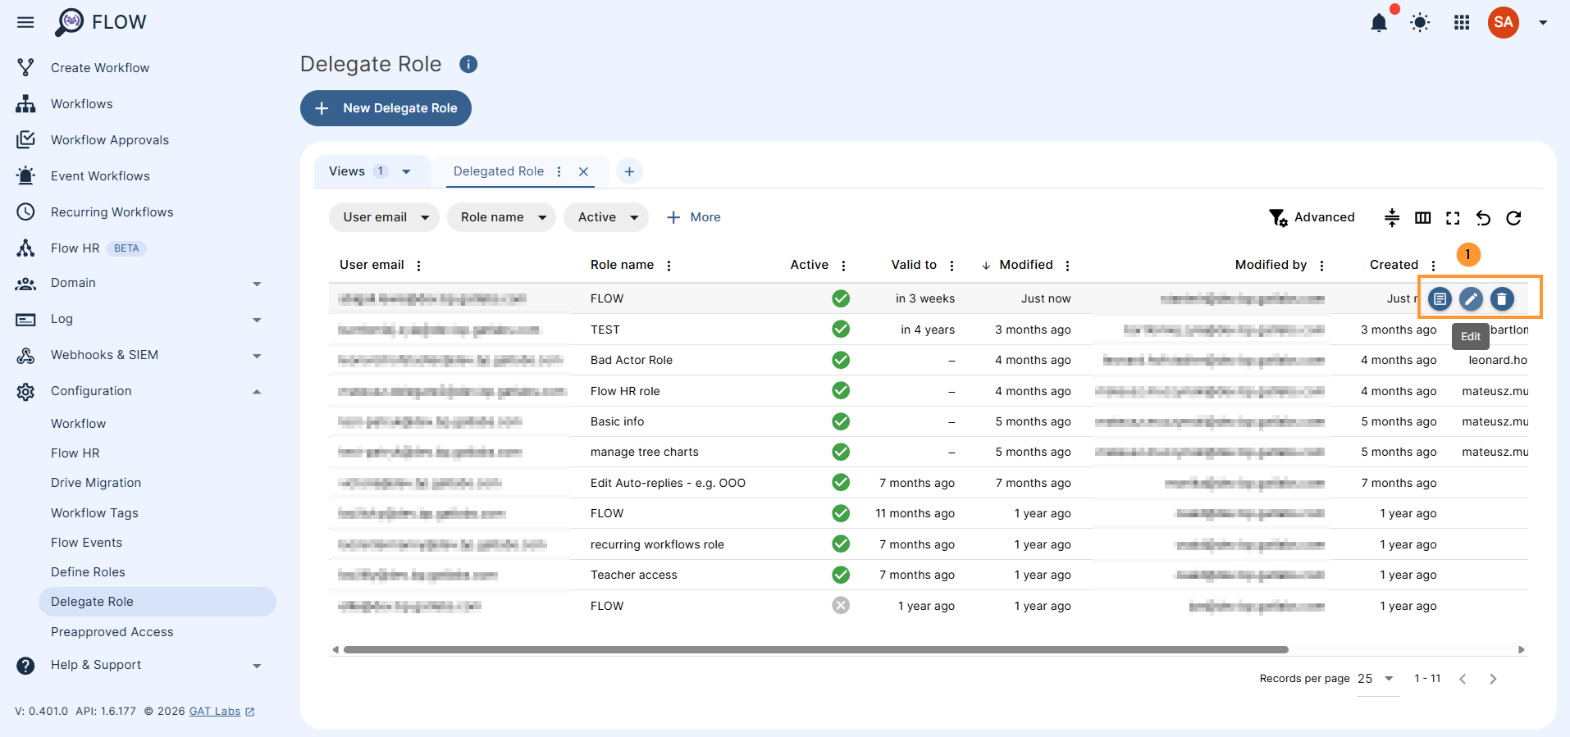Toggle the light/dark theme sun icon
This screenshot has width=1570, height=737.
(x=1420, y=23)
